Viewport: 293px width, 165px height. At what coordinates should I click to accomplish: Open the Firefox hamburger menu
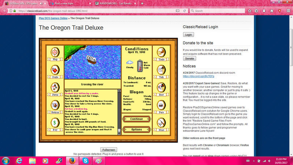289,11
